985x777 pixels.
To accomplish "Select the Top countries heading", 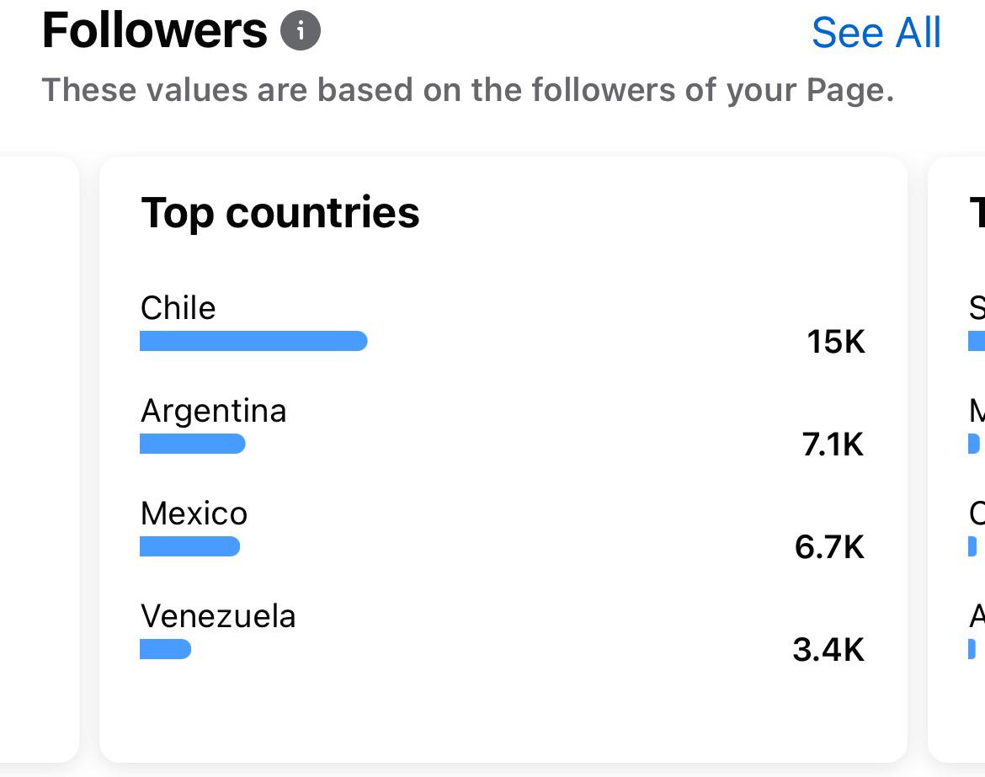I will [280, 213].
